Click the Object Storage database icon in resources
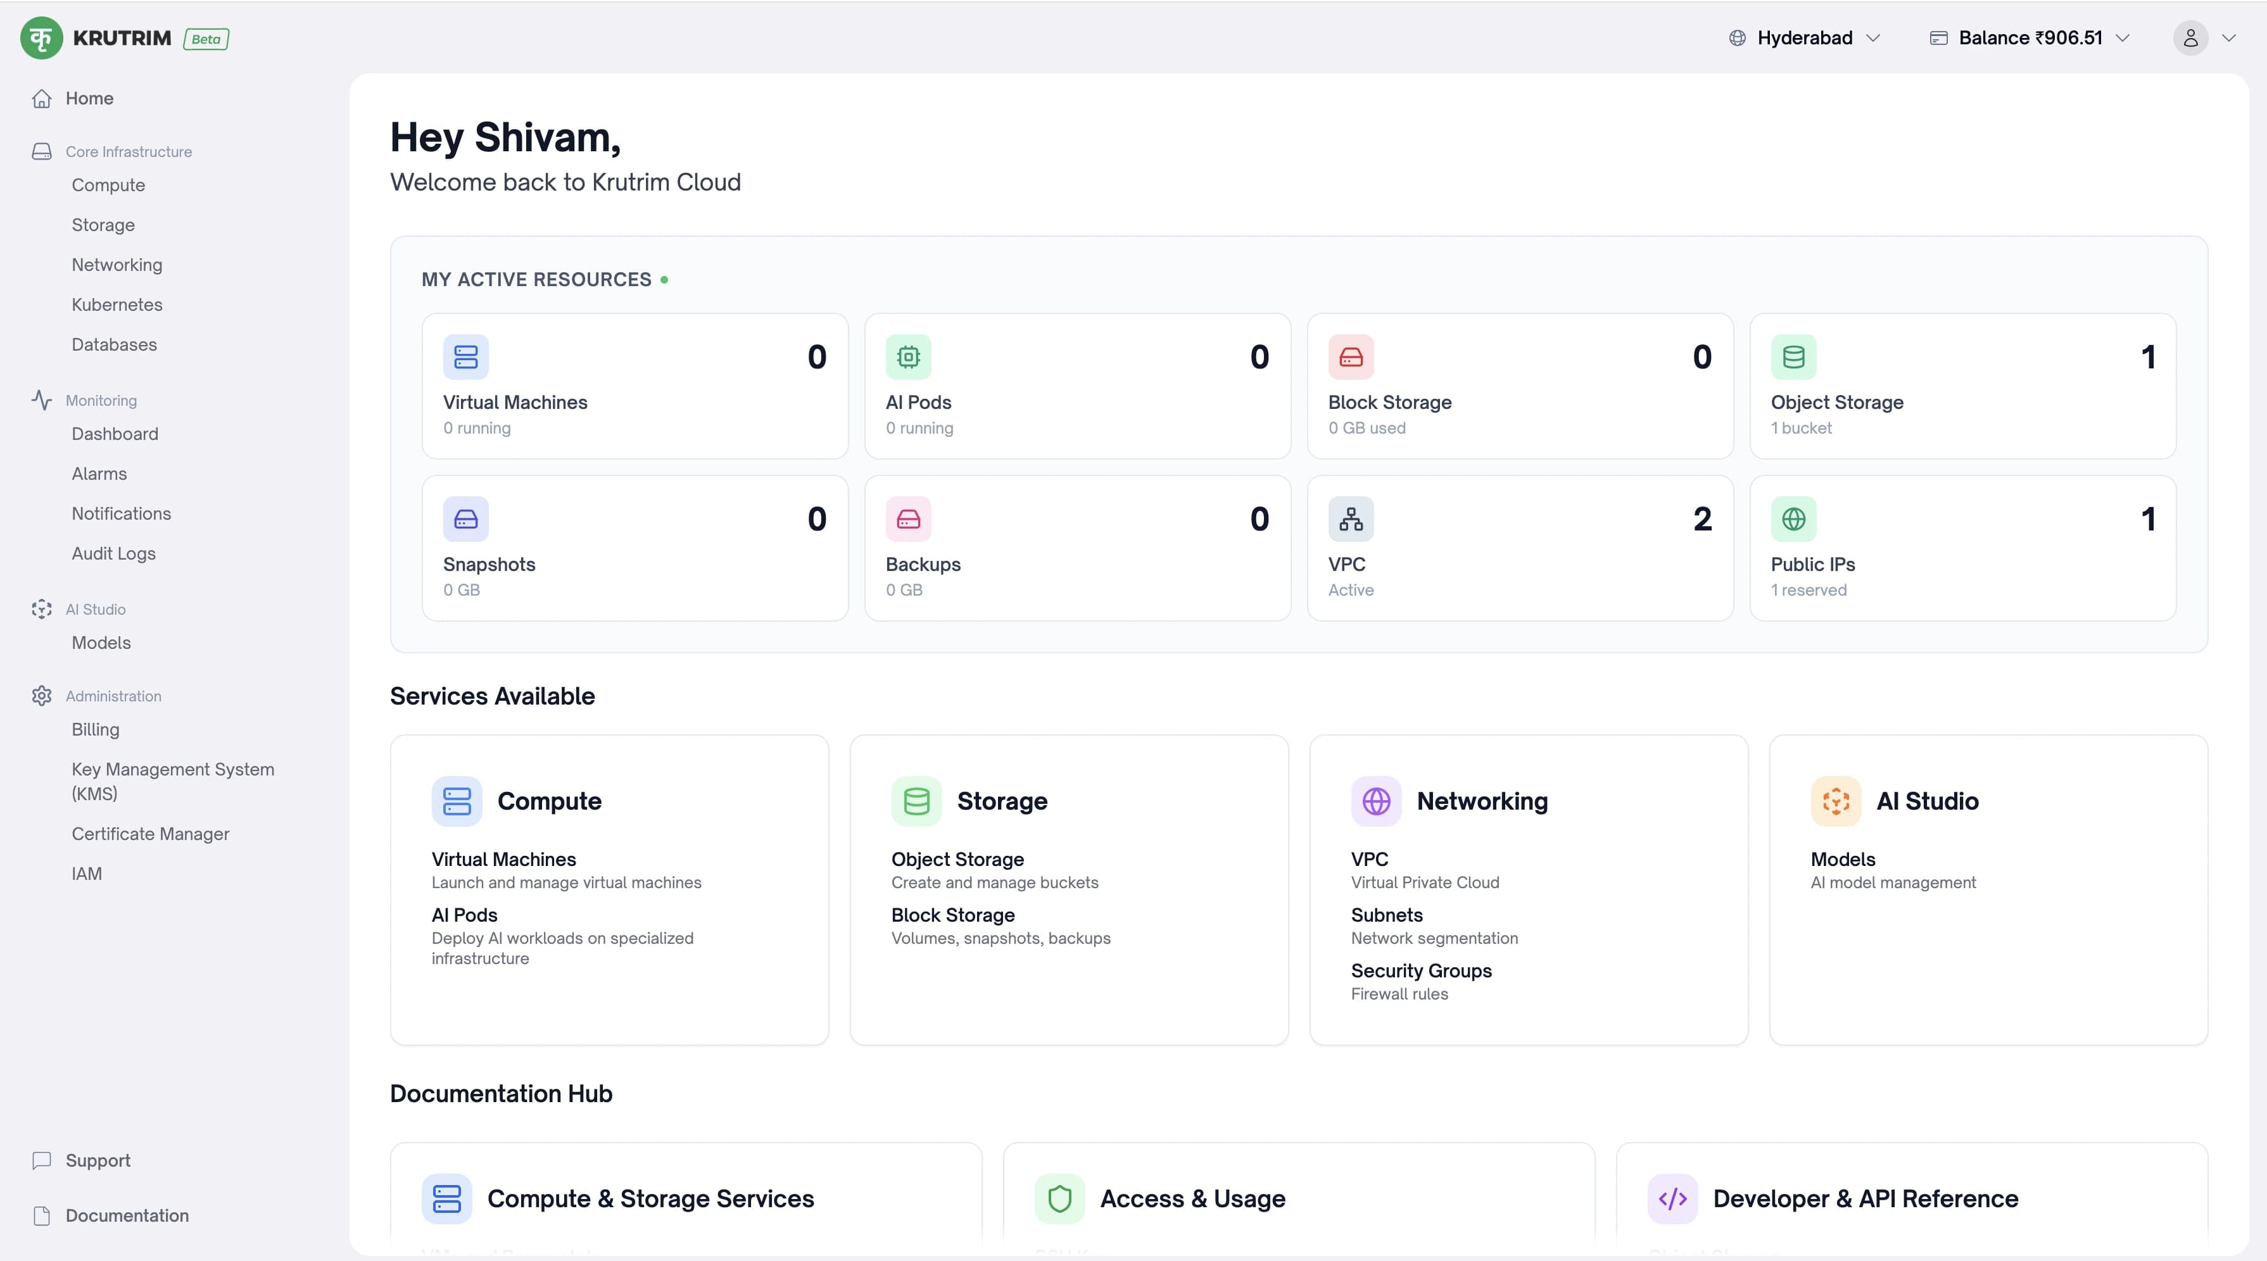2267x1261 pixels. (x=1793, y=357)
